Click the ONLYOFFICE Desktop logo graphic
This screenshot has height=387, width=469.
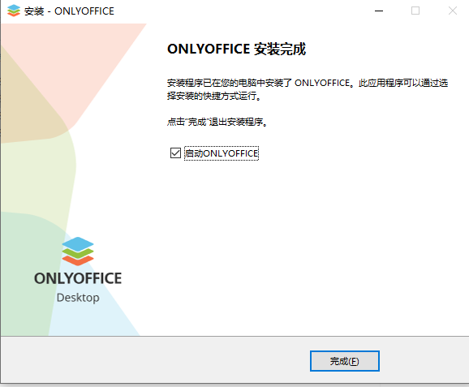(x=78, y=252)
